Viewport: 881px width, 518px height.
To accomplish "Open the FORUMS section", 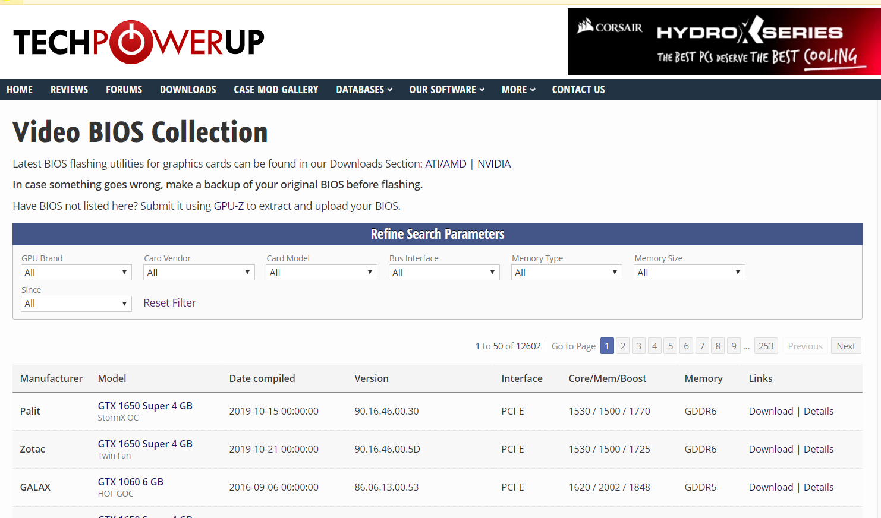I will coord(124,90).
